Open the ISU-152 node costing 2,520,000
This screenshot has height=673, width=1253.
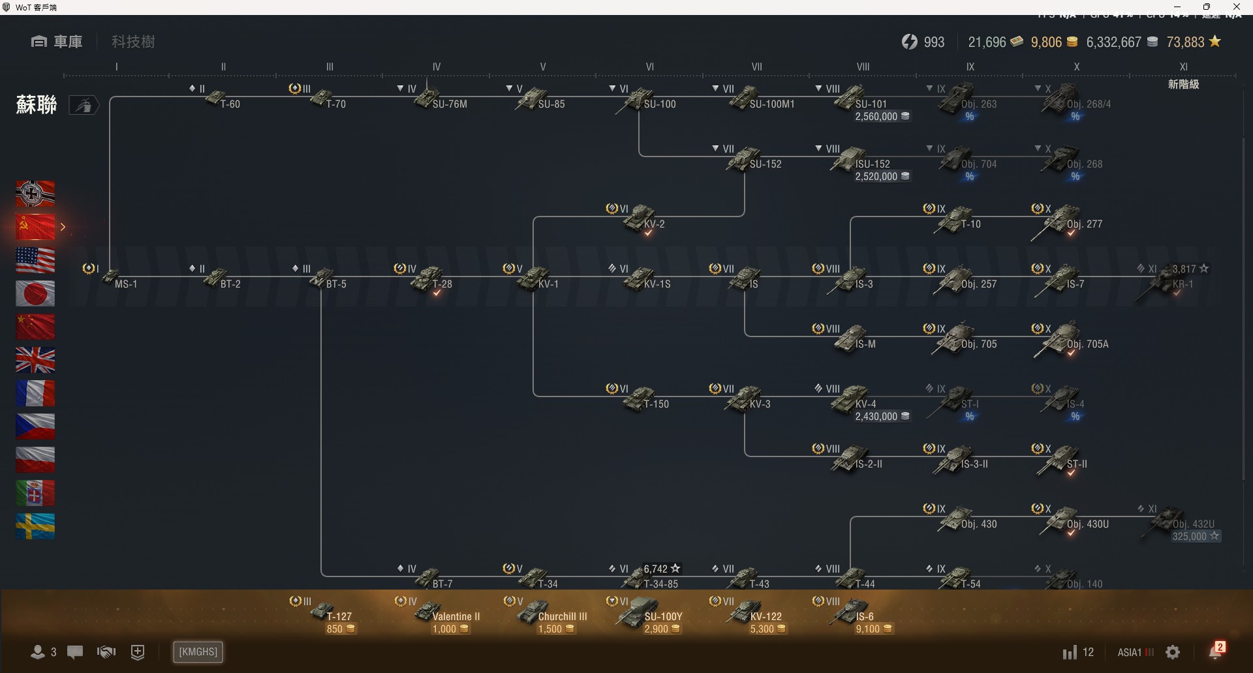click(861, 163)
